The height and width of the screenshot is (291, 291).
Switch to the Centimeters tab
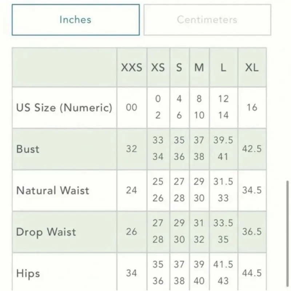pos(207,20)
